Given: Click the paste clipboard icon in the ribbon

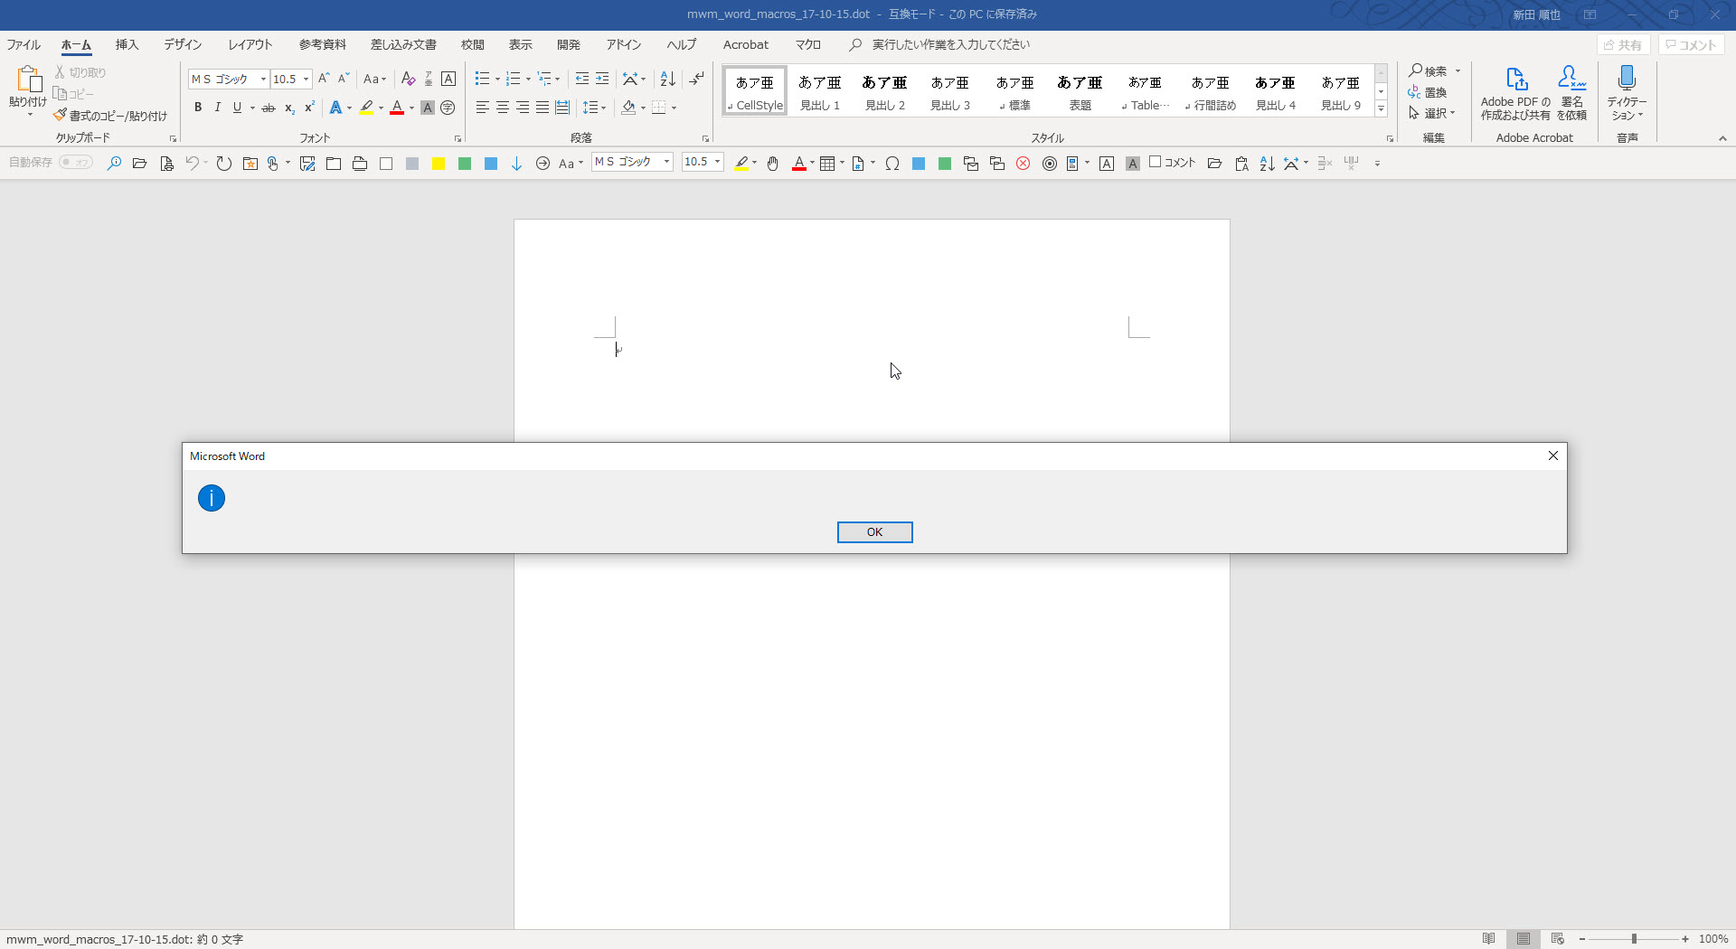Looking at the screenshot, I should tap(28, 80).
